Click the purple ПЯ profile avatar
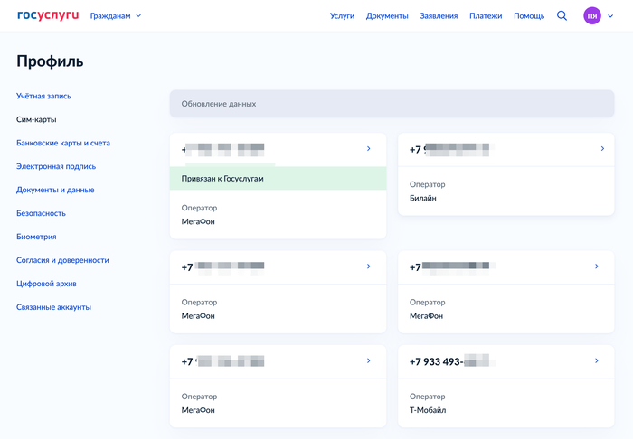The image size is (633, 439). point(591,15)
